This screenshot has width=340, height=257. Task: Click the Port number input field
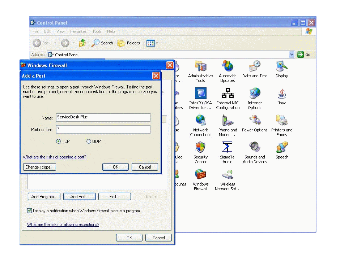coord(103,129)
